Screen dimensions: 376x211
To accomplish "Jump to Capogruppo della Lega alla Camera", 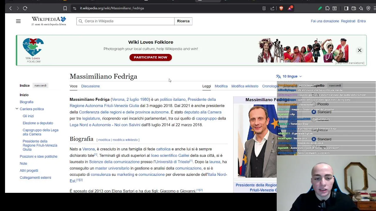I will [x=41, y=132].
